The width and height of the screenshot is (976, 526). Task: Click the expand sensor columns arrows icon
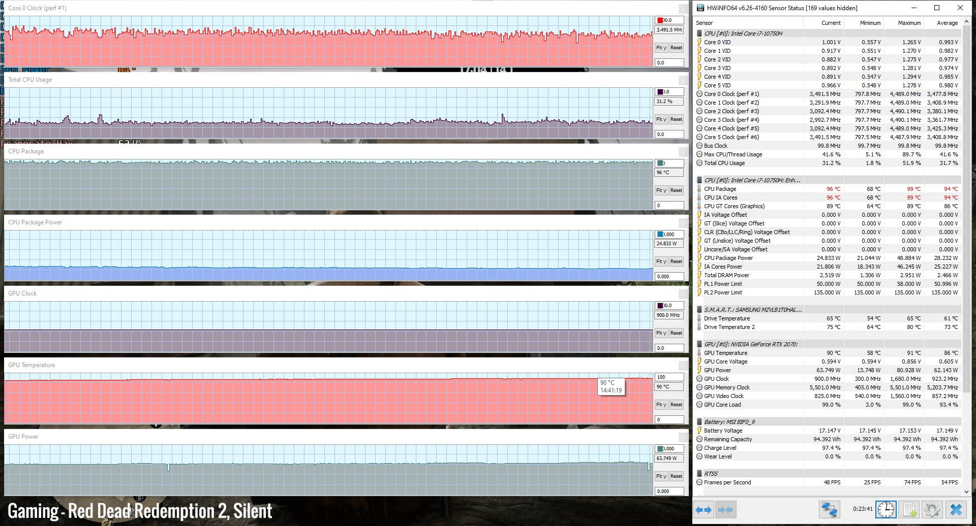[x=704, y=510]
